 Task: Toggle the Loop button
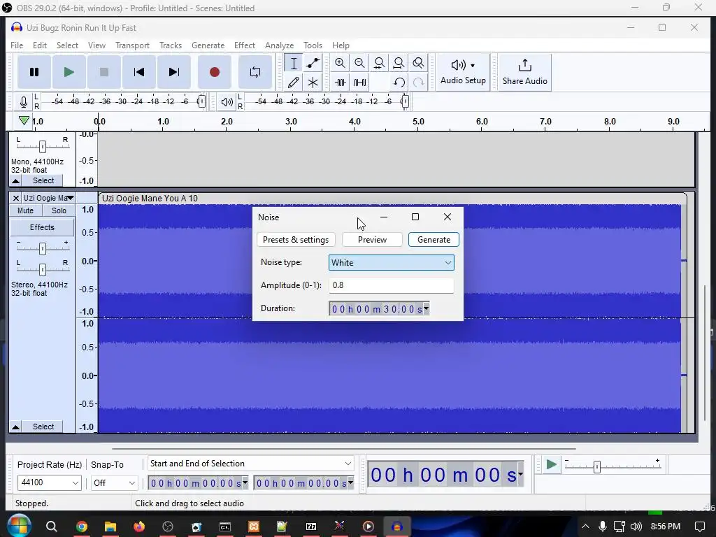255,72
